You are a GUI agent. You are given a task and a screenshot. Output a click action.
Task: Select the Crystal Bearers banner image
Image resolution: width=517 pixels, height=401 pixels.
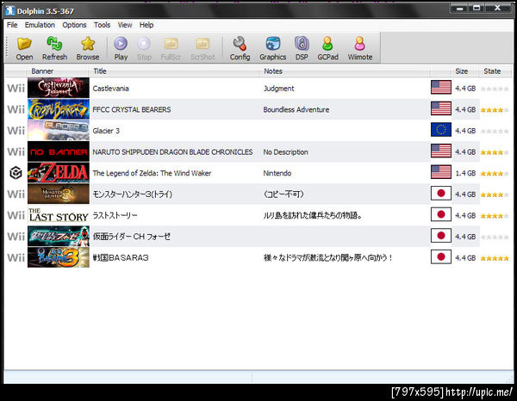[x=59, y=109]
